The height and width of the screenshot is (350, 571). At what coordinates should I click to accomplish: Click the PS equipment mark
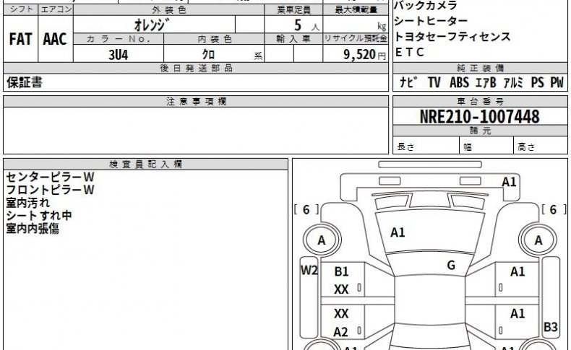537,82
